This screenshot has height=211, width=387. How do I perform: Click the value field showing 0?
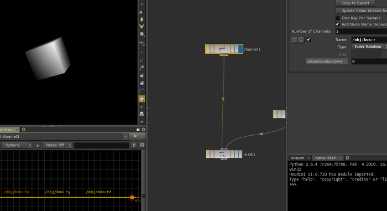(369, 61)
